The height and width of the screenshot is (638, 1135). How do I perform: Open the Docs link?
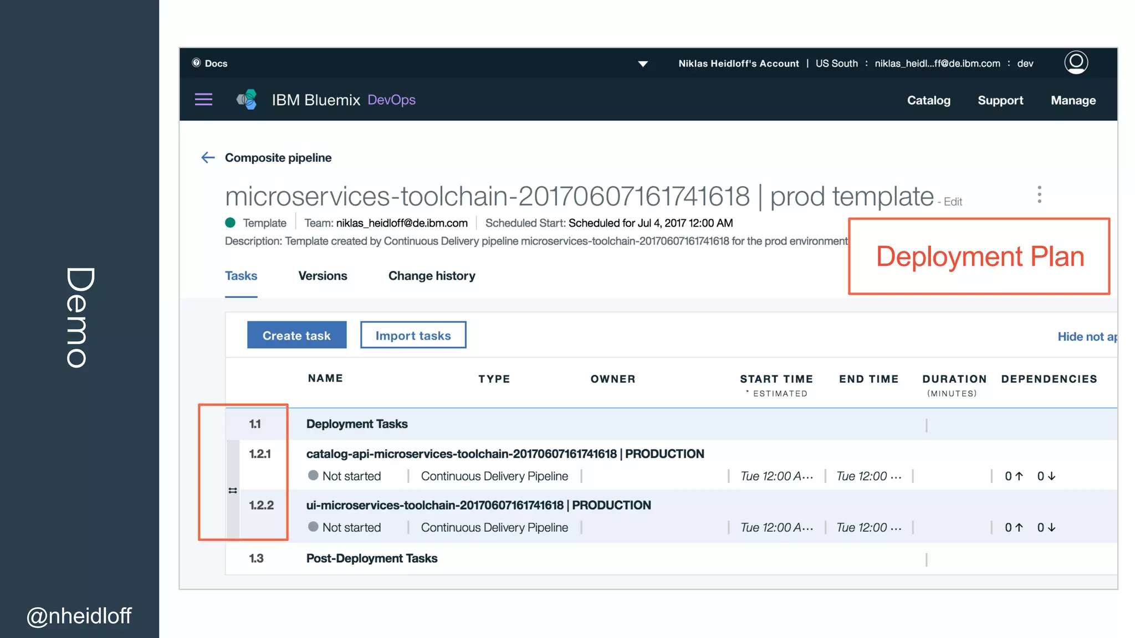click(216, 63)
